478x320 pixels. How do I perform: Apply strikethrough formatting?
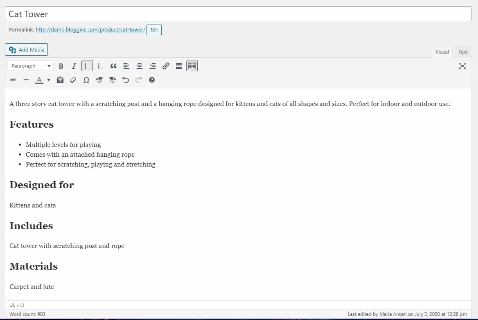pyautogui.click(x=13, y=80)
